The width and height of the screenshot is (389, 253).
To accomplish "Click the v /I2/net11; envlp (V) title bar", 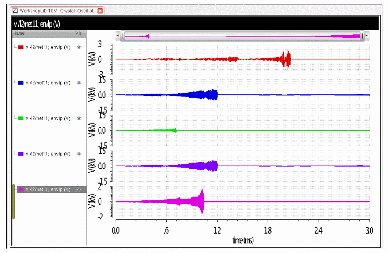I will coord(195,24).
